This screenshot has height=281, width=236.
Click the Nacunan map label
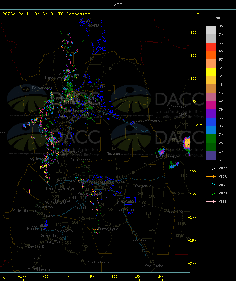(114, 153)
